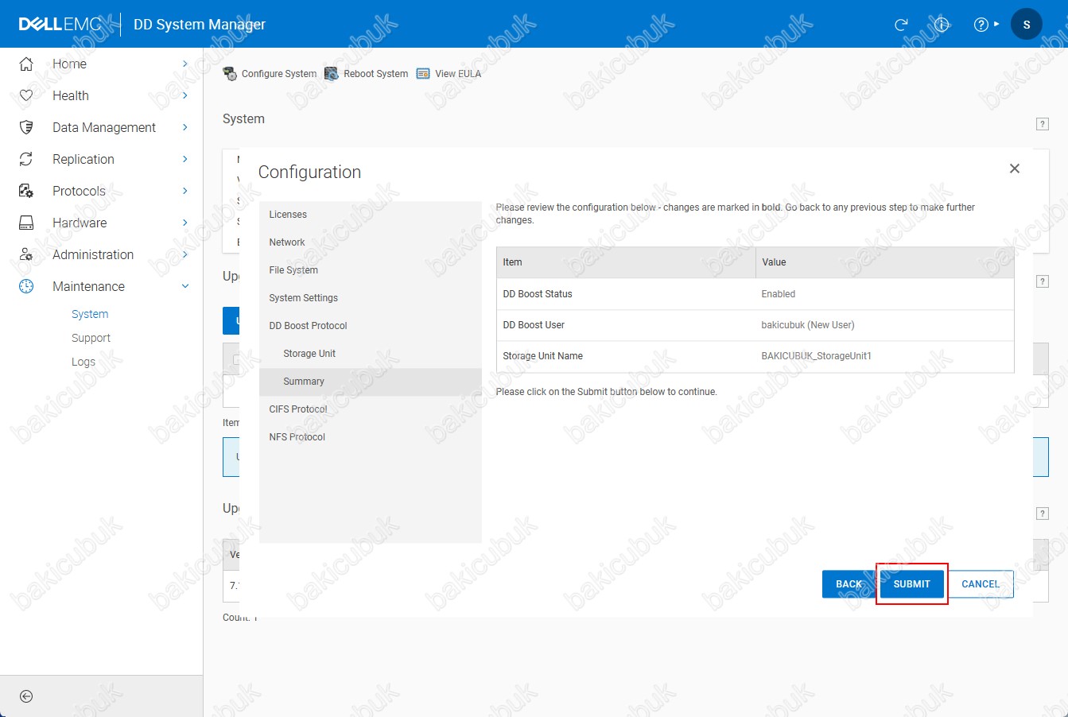Image resolution: width=1068 pixels, height=717 pixels.
Task: Click the Home icon in sidebar
Action: [26, 64]
